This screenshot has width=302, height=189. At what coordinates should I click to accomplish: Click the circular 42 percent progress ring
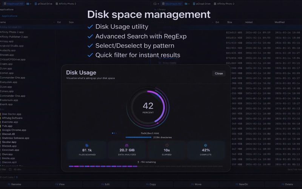coord(148,108)
